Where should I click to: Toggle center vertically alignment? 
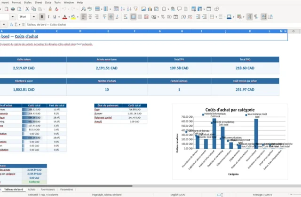tap(111, 17)
